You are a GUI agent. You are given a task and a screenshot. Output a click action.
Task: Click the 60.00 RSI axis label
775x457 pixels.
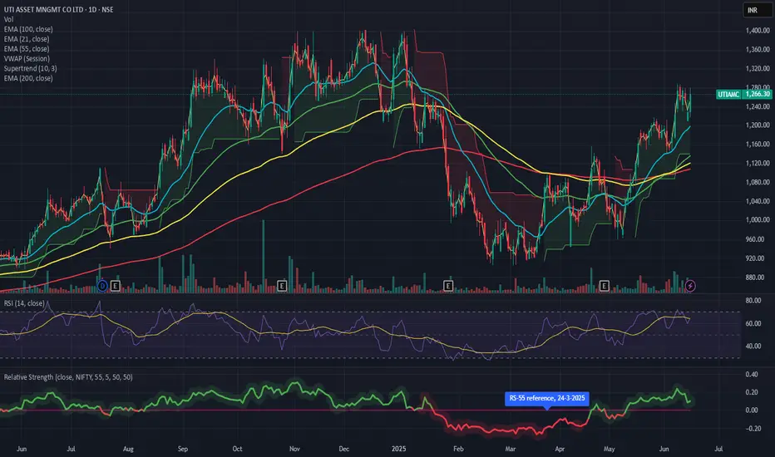coord(753,323)
